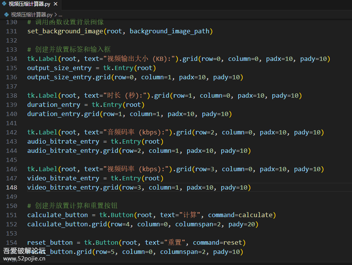Click calculate_button.grid on line 152

(67, 224)
